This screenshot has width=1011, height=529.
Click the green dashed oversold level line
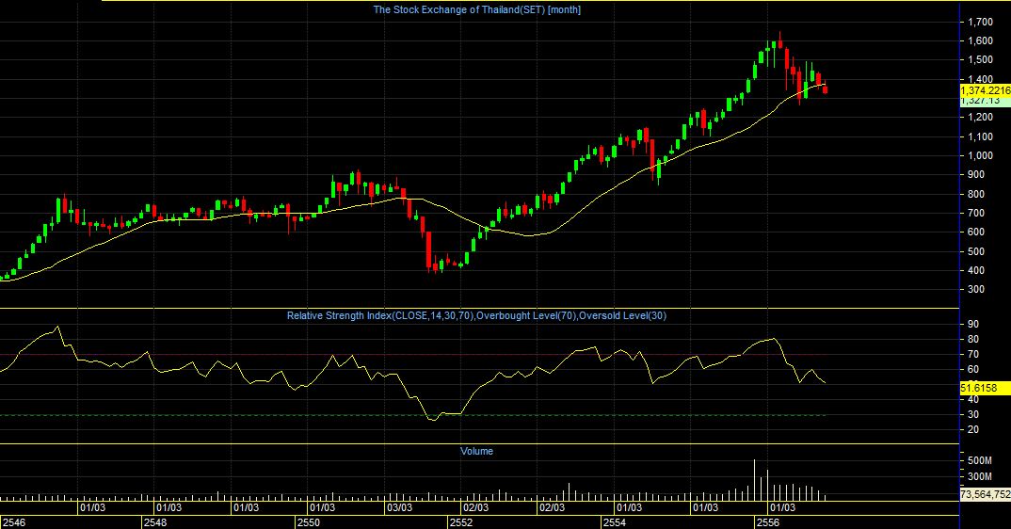click(x=412, y=415)
